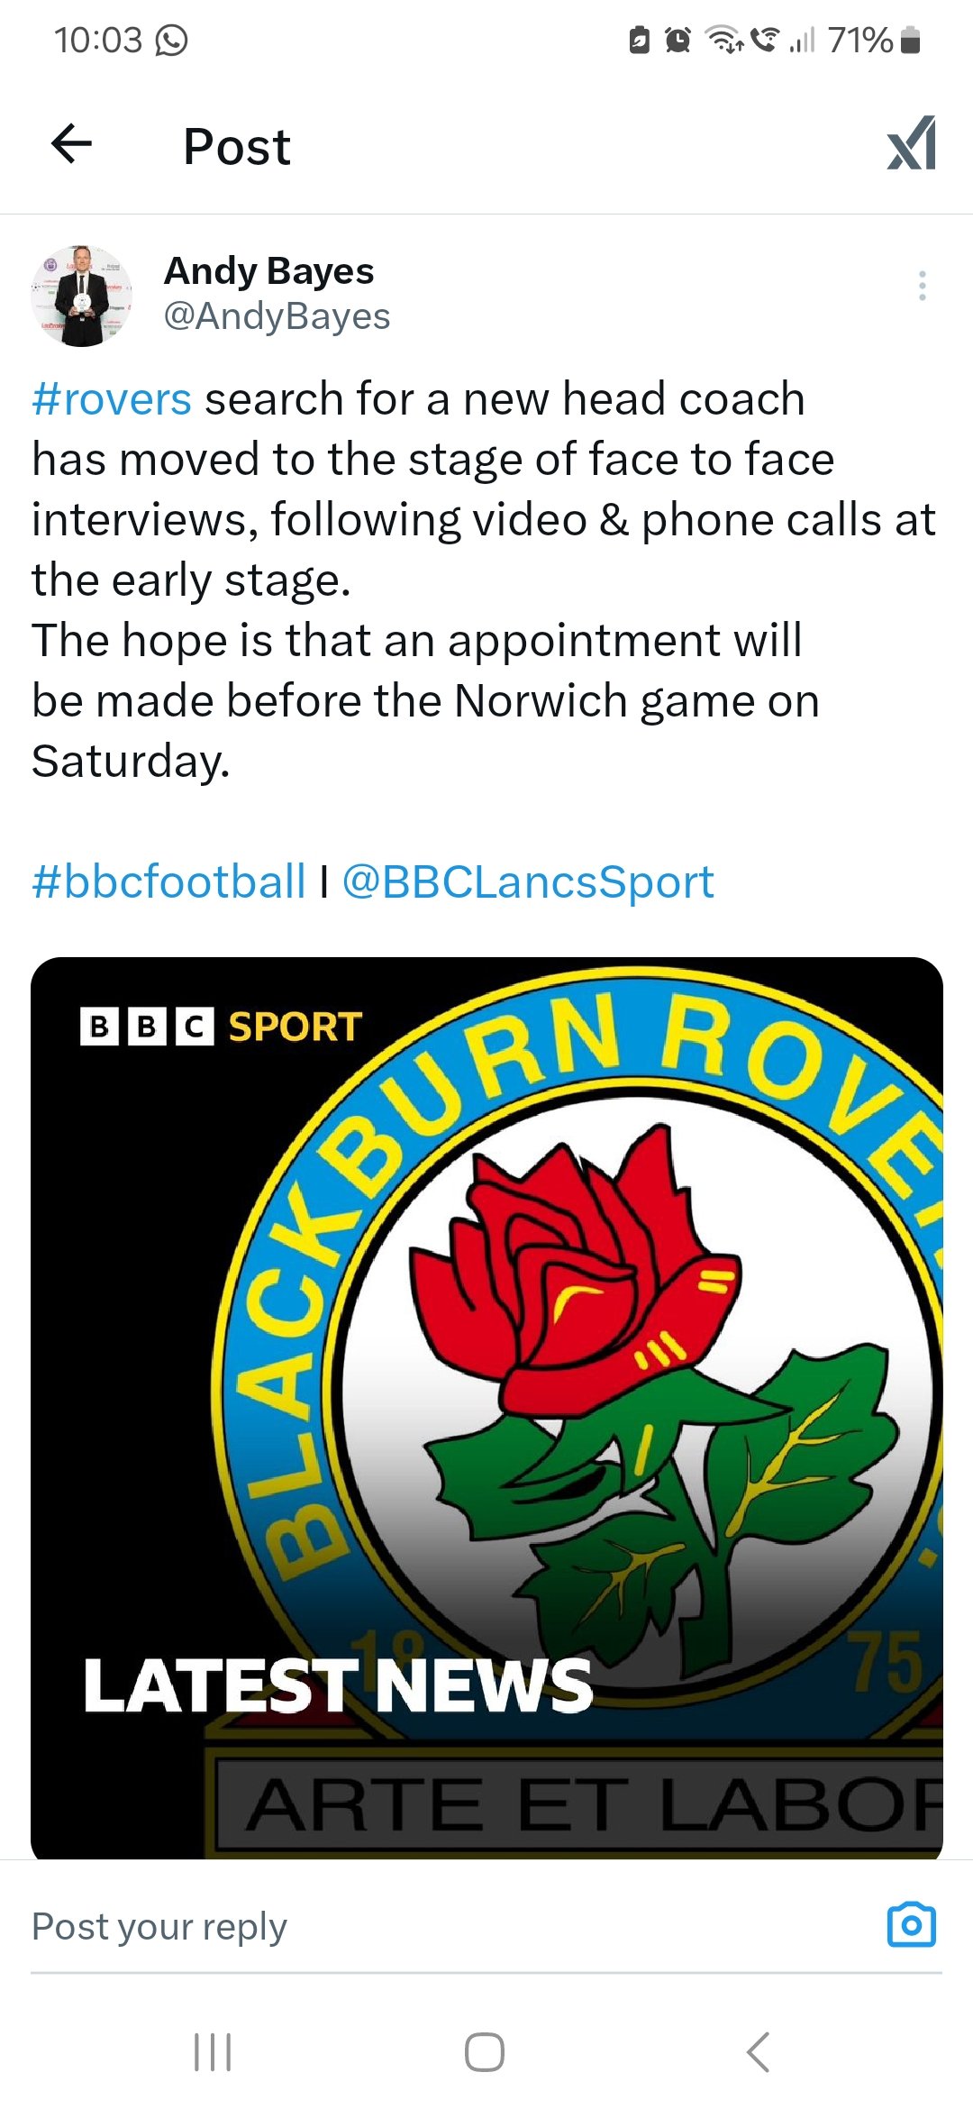Tap the alarm icon in status bar
This screenshot has width=973, height=2109.
(x=677, y=40)
